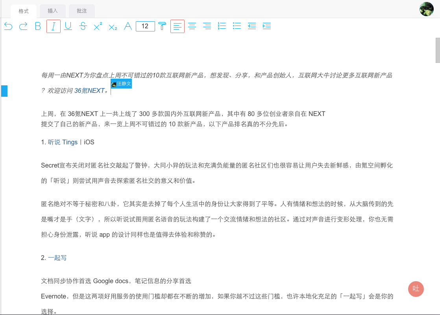The width and height of the screenshot is (440, 315).
Task: Apply superscript formatting
Action: pos(98,26)
